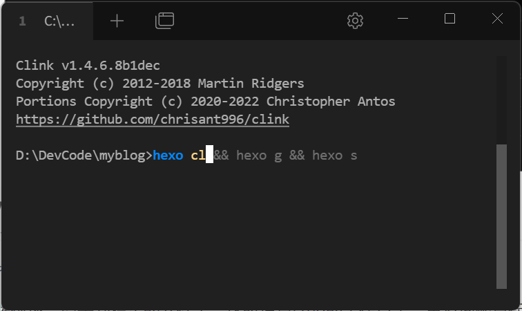522x311 pixels.
Task: Maximize the terminal window
Action: 449,19
